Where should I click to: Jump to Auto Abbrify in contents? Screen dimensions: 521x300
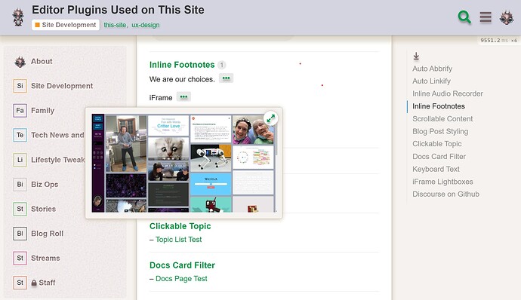432,69
